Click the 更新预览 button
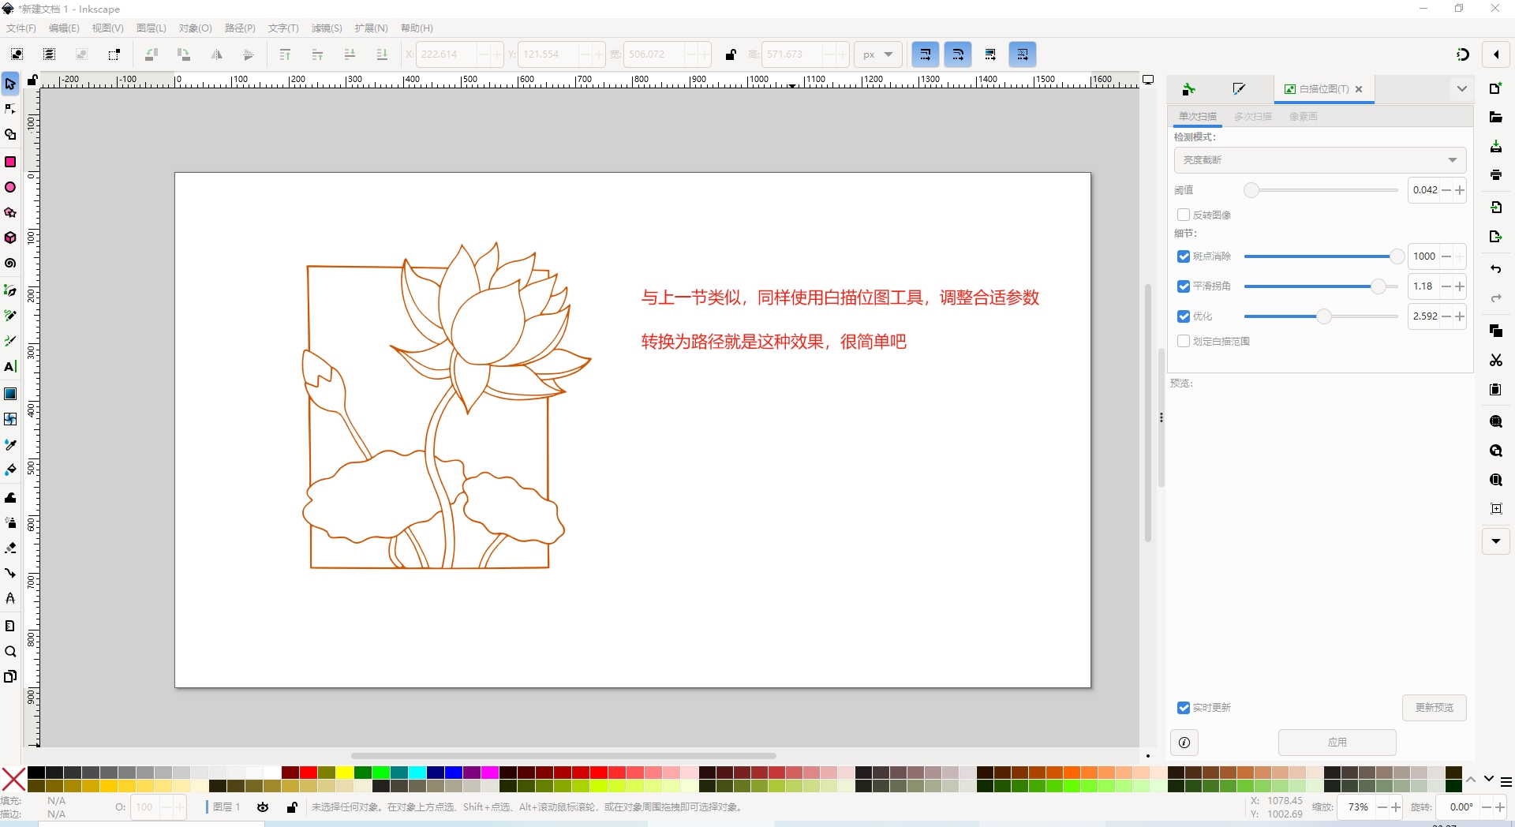The image size is (1515, 827). (x=1434, y=708)
